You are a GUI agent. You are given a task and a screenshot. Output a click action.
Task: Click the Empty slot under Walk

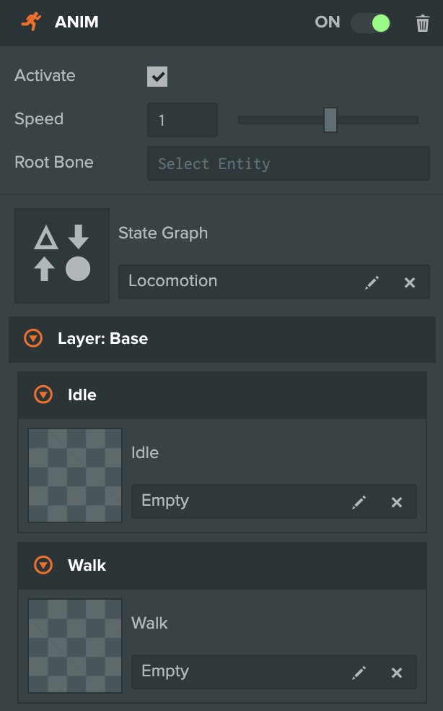pyautogui.click(x=216, y=672)
